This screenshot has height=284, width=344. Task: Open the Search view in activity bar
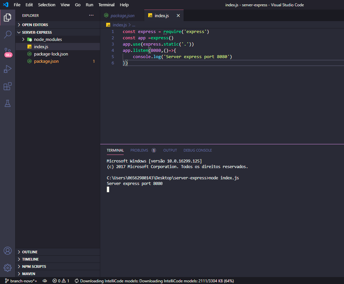8,35
